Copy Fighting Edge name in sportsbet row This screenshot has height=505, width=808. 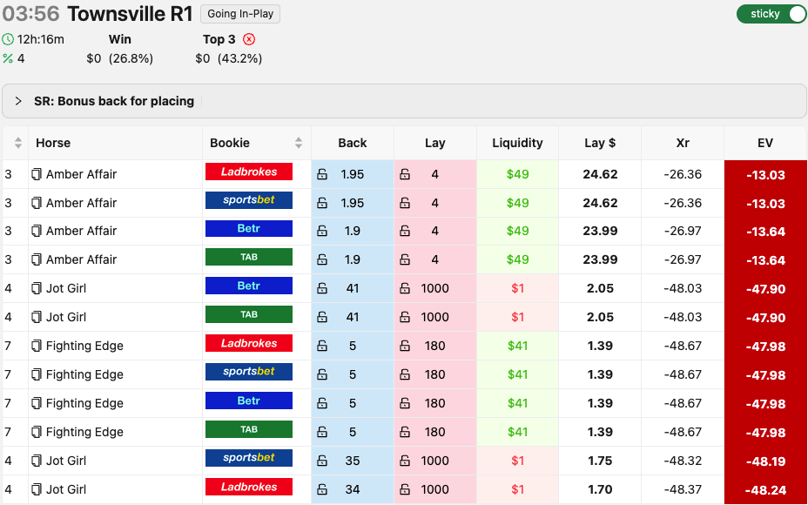coord(37,374)
